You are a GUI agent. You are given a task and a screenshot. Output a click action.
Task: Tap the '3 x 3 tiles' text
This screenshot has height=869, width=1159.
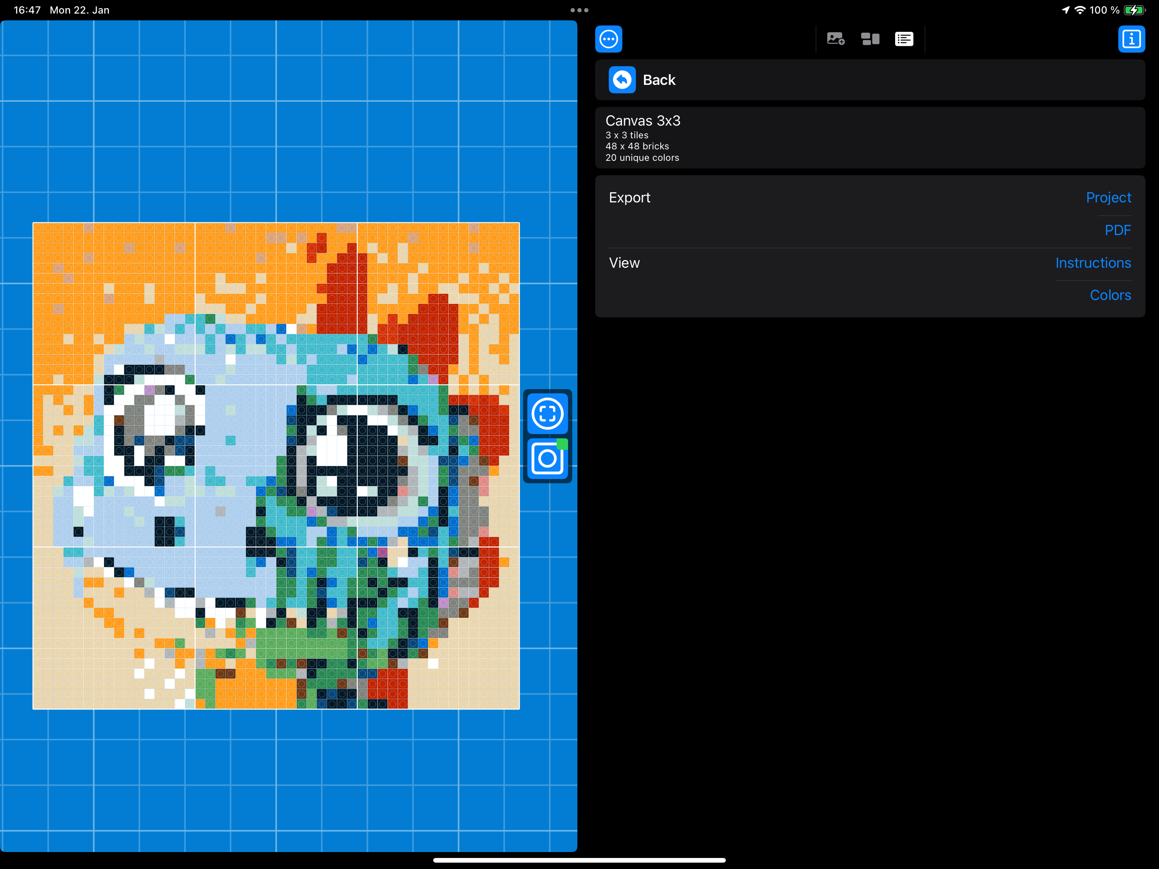click(x=627, y=135)
